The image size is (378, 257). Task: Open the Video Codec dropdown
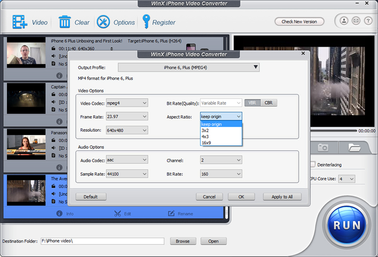(127, 103)
